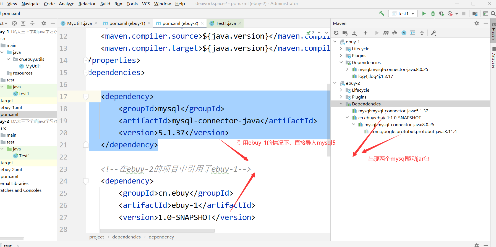Click 'project' in the editor breadcrumb
The width and height of the screenshot is (496, 247).
click(96, 237)
